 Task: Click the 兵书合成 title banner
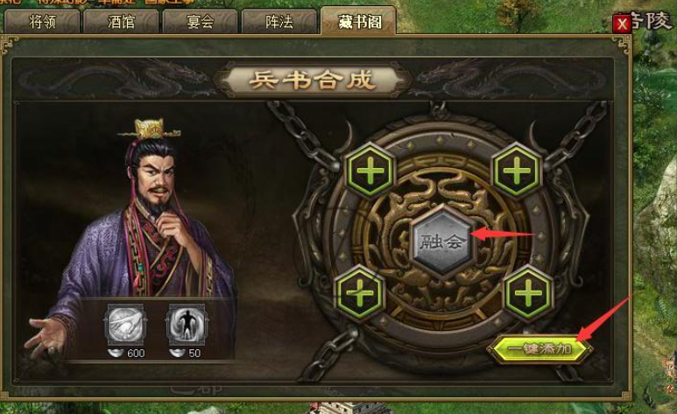click(313, 81)
